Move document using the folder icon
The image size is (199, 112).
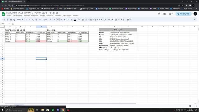tap(54, 13)
